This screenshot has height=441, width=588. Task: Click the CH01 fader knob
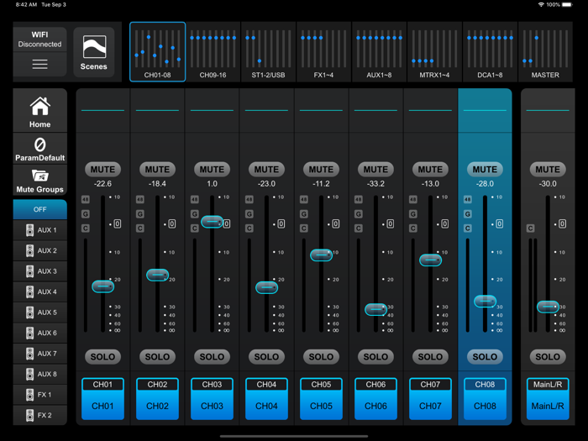pyautogui.click(x=102, y=286)
